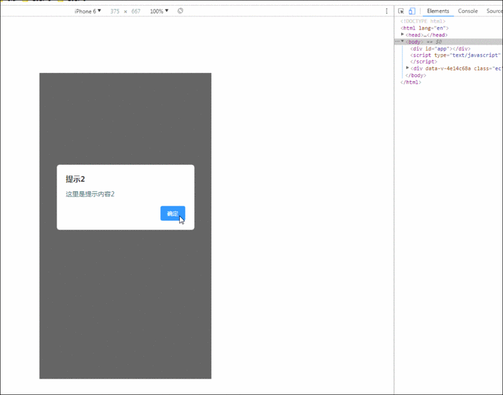Open the DevTools three-dot options menu
The height and width of the screenshot is (395, 503).
pyautogui.click(x=386, y=11)
